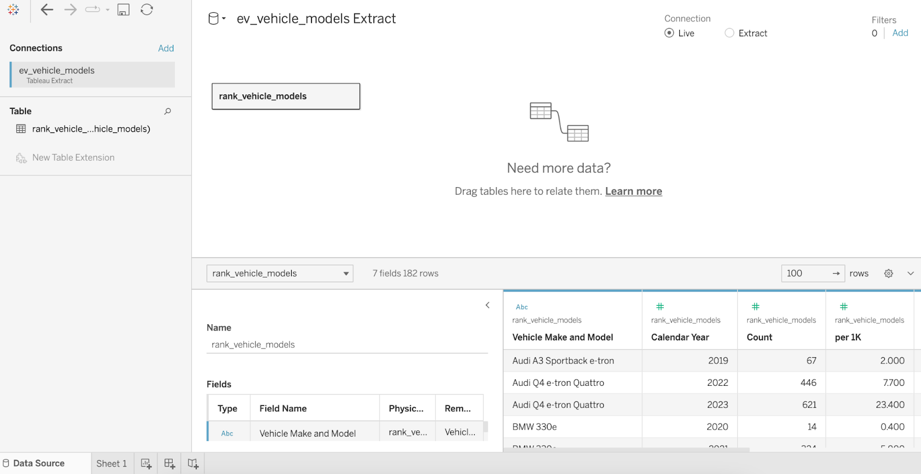The image size is (921, 474).
Task: Switch to the Sheet 1 tab
Action: click(112, 464)
